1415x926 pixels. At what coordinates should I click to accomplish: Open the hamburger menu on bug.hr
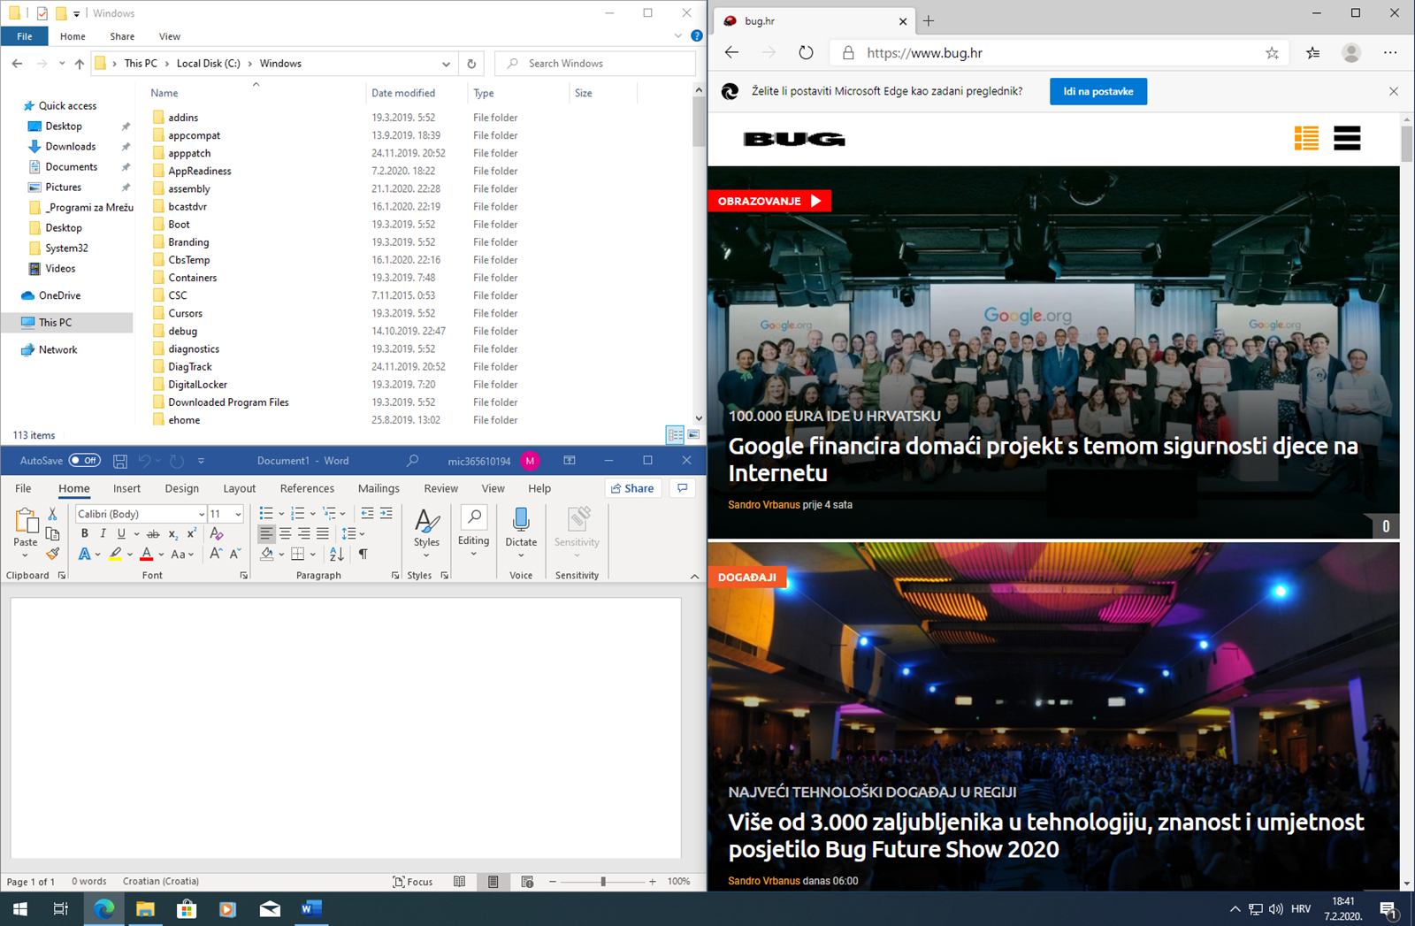coord(1347,139)
